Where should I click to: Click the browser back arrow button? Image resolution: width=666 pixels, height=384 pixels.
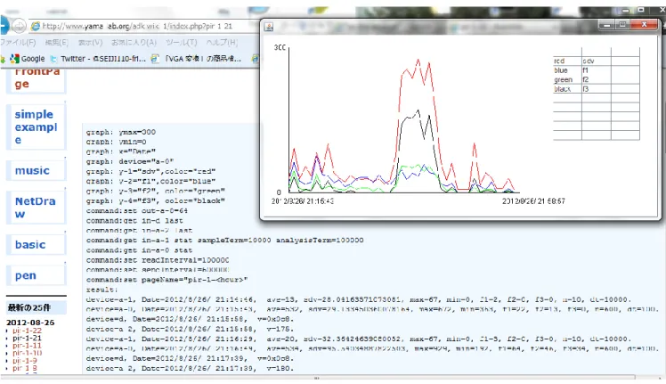(4, 26)
